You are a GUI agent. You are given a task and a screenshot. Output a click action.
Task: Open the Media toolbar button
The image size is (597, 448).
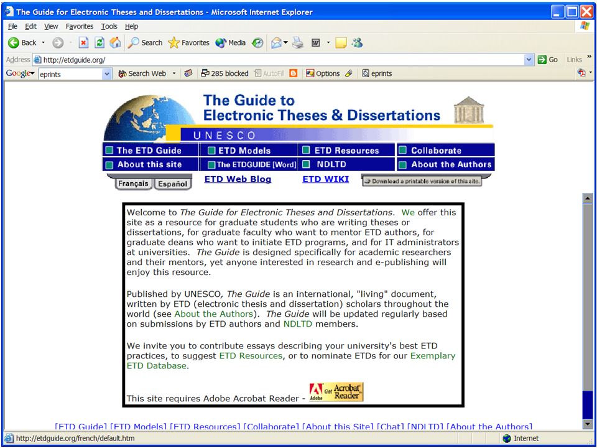(x=231, y=43)
